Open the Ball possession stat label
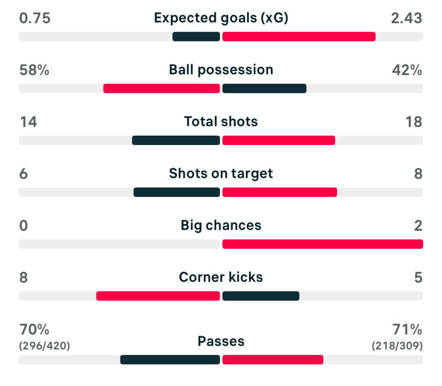 click(x=221, y=70)
